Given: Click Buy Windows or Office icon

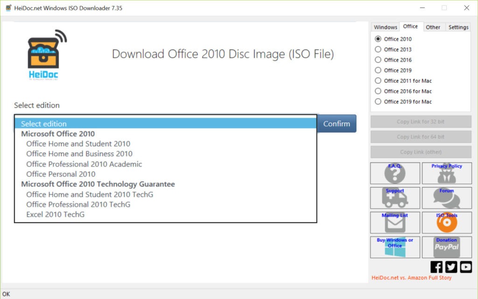Looking at the screenshot, I should 395,247.
